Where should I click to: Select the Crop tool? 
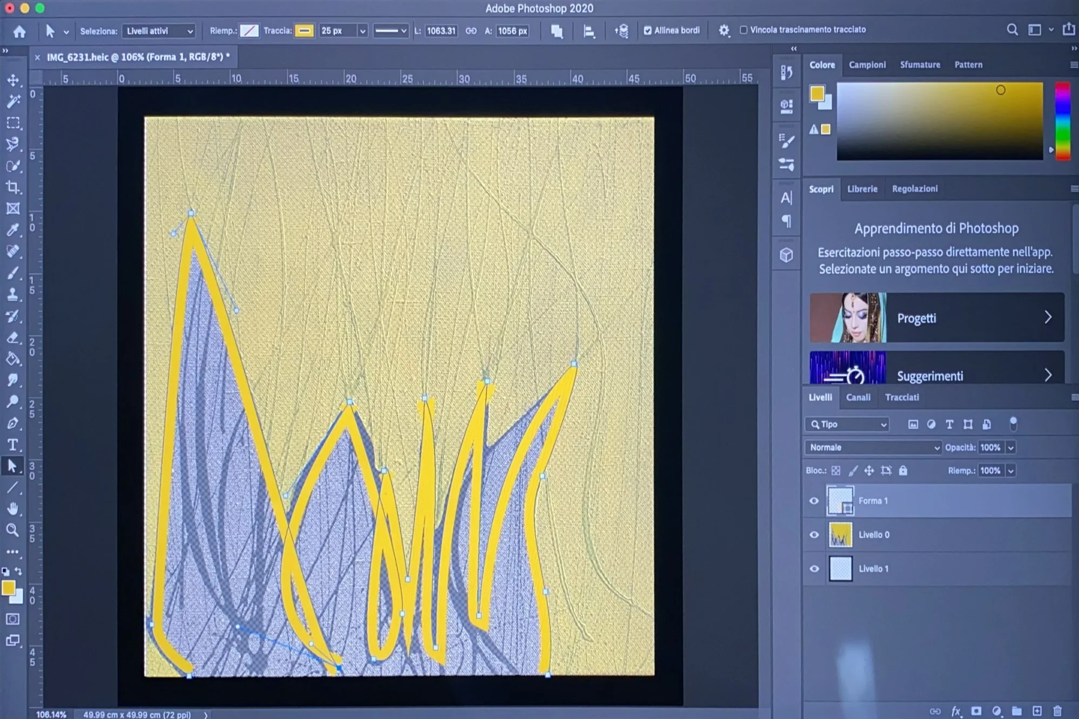(x=13, y=187)
